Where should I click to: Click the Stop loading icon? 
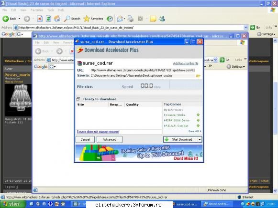[40, 19]
